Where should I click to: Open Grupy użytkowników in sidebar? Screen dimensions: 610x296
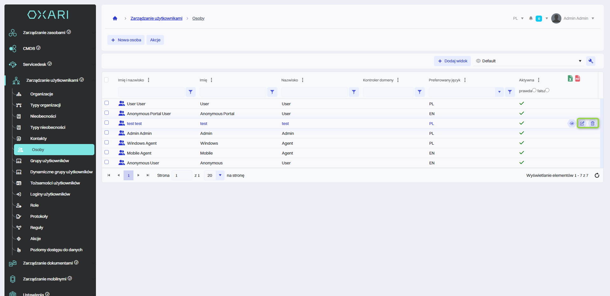click(x=50, y=161)
